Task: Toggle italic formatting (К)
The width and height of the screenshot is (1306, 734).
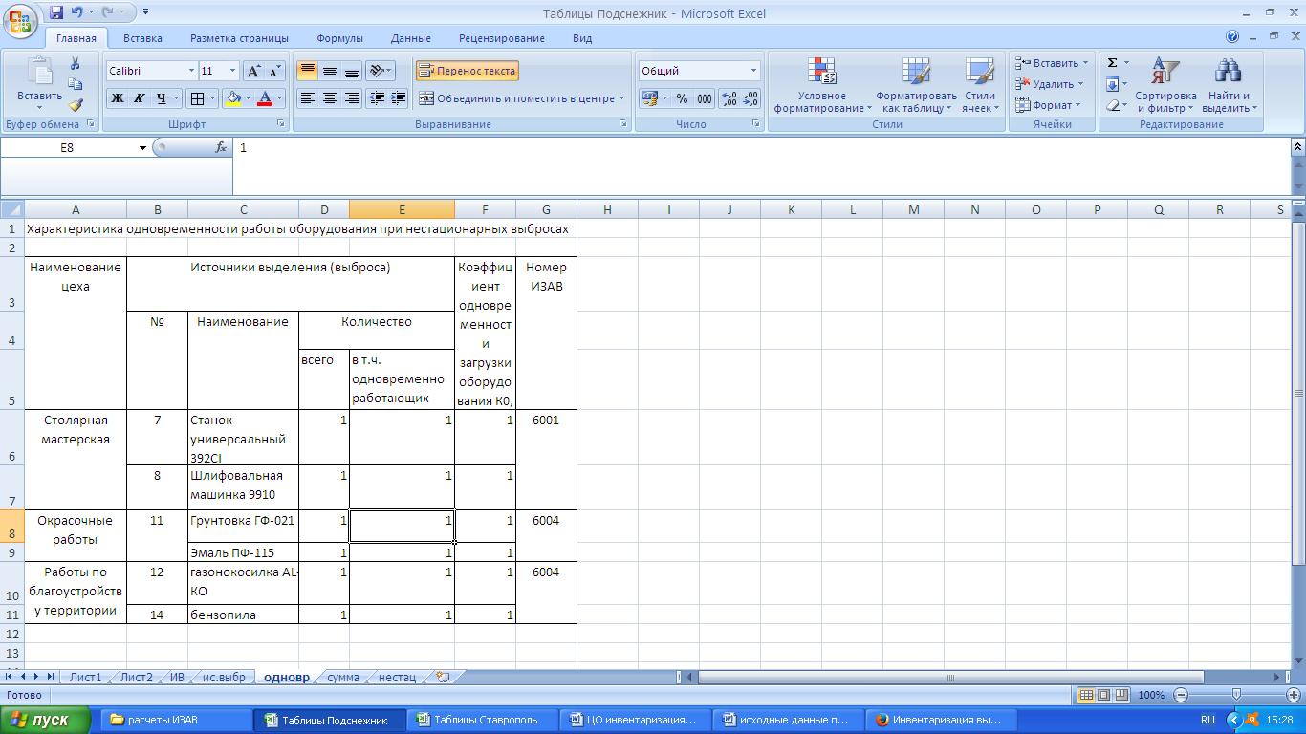Action: pyautogui.click(x=140, y=98)
